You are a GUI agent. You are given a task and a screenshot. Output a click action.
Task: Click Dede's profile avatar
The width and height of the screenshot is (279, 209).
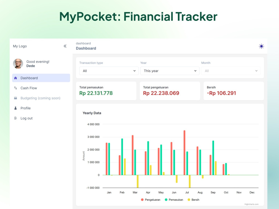[18, 64]
